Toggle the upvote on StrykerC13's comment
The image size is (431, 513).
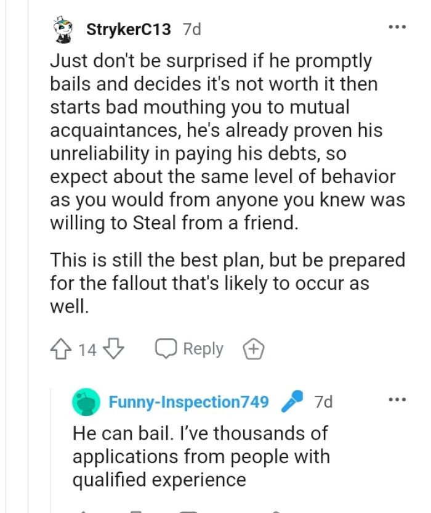click(60, 348)
